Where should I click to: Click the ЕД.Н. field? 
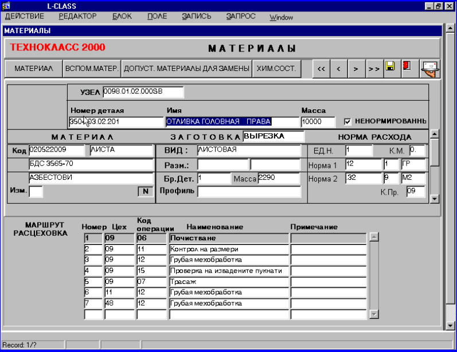pos(359,150)
